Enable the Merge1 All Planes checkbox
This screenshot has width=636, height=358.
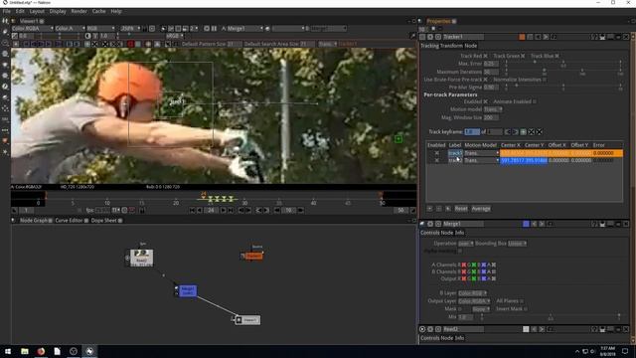pyautogui.click(x=522, y=301)
